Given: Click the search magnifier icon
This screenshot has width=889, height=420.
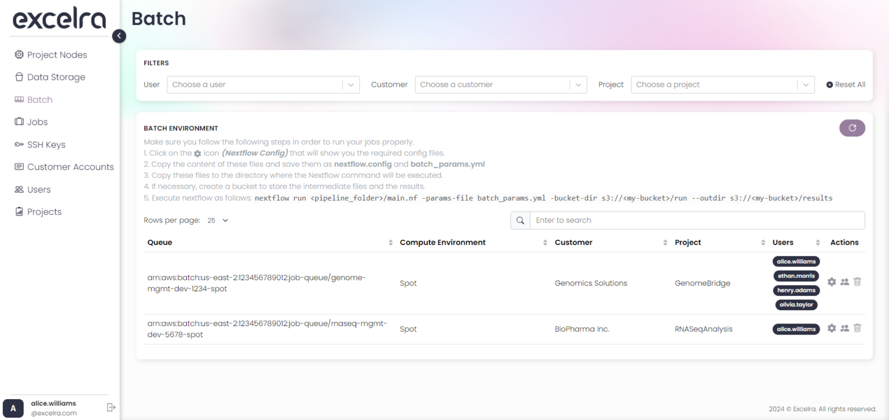Looking at the screenshot, I should (520, 220).
